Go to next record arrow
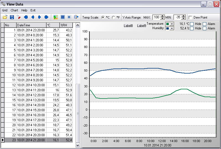Screen dimensions: 221x149 coord(39,17)
